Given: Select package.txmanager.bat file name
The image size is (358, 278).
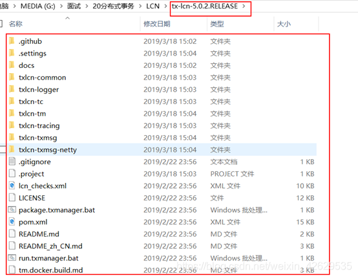Looking at the screenshot, I should pos(57,210).
